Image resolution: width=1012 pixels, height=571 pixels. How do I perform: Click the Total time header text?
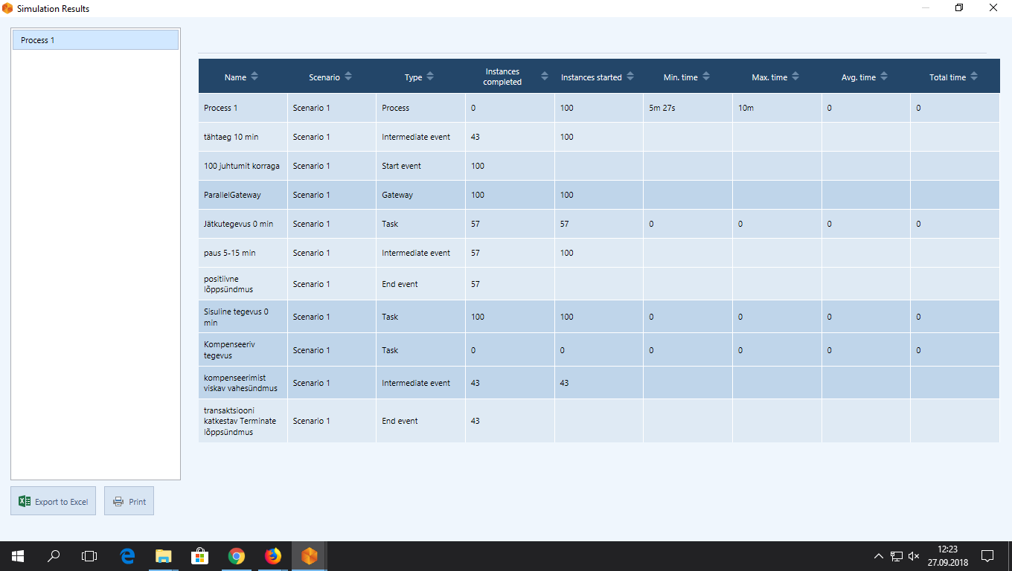coord(947,77)
